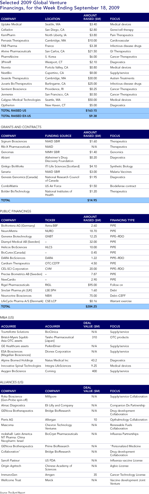Viewport: 149px width, 494px height.
Task: Select the CombiMatrix US Air Force entry
Action: click(x=74, y=186)
